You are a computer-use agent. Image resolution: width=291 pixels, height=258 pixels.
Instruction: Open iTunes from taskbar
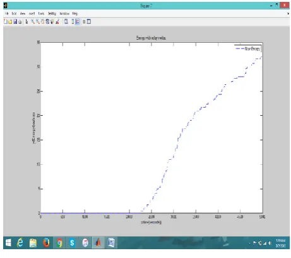tap(85, 243)
